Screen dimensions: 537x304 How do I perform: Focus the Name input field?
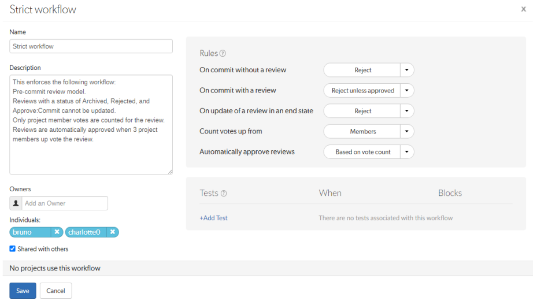coord(91,46)
